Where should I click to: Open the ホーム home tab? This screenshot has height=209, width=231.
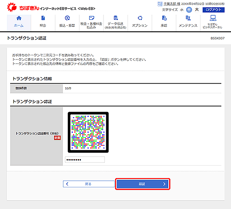[19, 23]
